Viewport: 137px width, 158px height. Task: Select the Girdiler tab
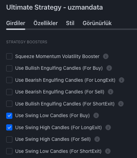point(16,23)
